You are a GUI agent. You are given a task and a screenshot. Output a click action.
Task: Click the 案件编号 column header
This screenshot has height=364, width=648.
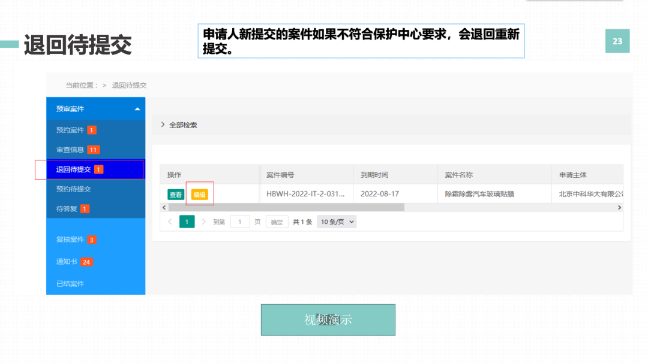(x=280, y=175)
